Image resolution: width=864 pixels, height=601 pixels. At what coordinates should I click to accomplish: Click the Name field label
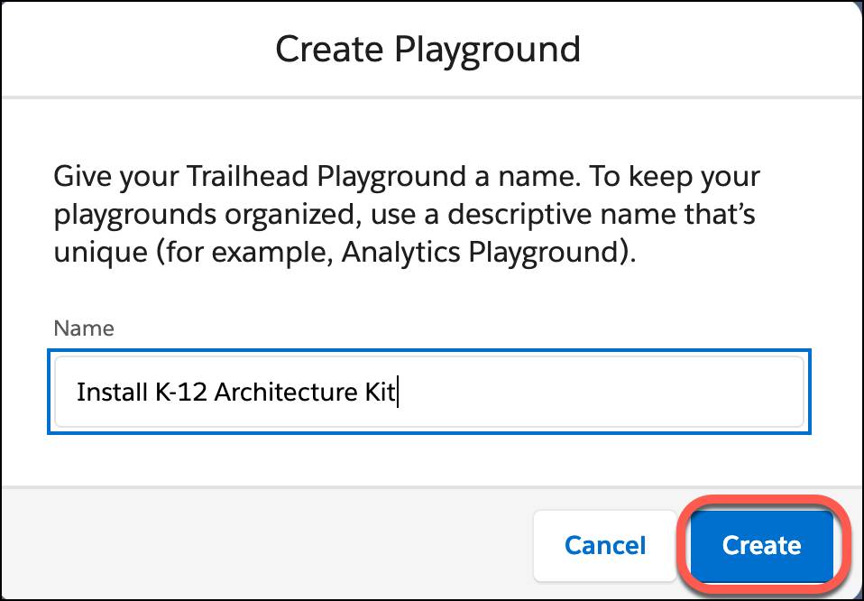point(84,328)
